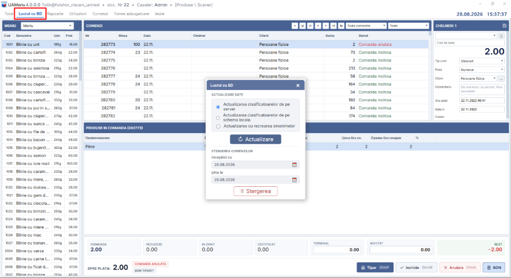Refresh the orders list icon
Image resolution: width=511 pixels, height=278 pixels.
(341, 25)
